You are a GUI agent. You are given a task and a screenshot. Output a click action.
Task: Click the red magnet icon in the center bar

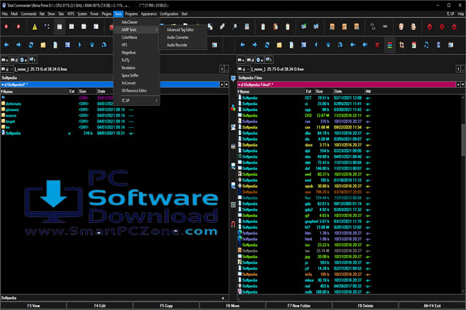[x=233, y=224]
